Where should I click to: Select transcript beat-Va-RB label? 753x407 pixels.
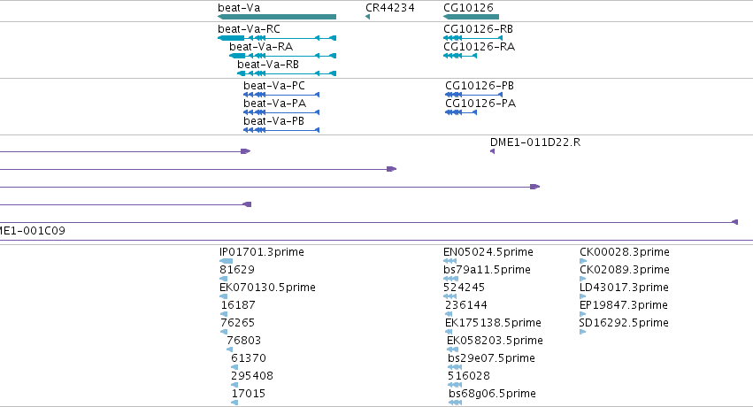pyautogui.click(x=268, y=65)
